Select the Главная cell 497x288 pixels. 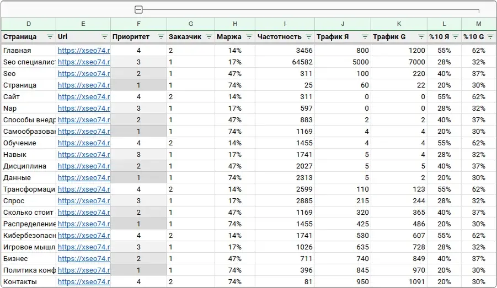coord(29,50)
